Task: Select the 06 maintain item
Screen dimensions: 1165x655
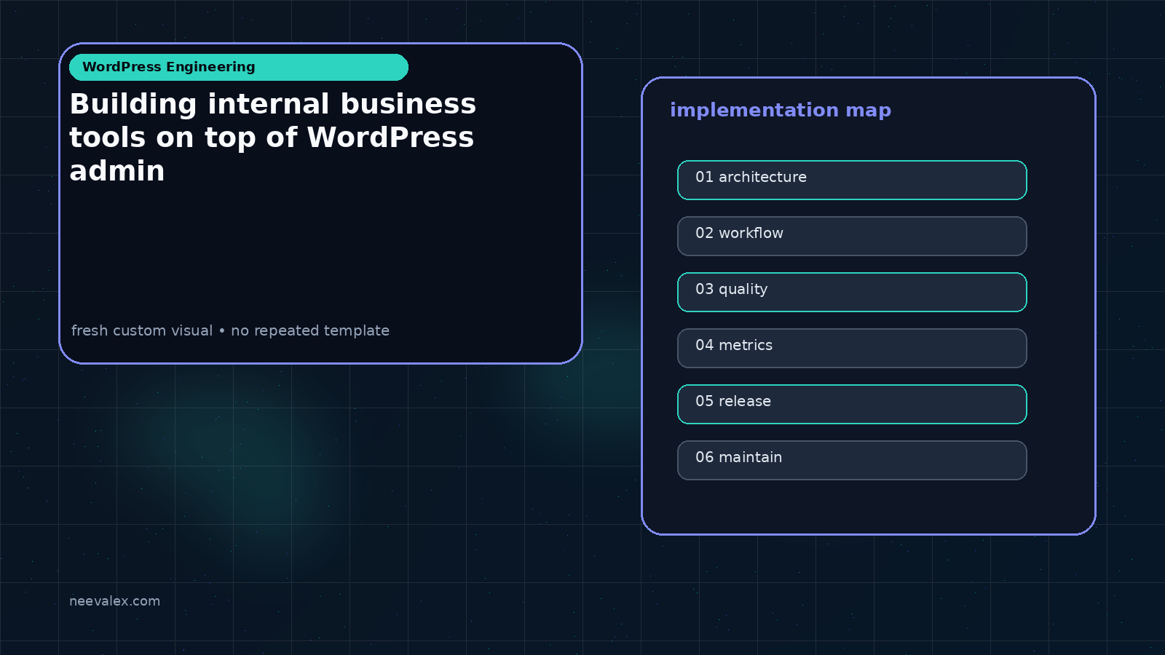Action: tap(852, 460)
